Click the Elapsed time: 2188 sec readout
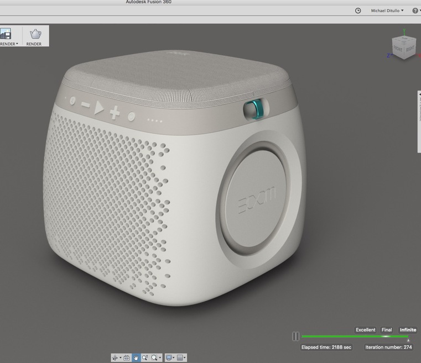 pyautogui.click(x=326, y=347)
